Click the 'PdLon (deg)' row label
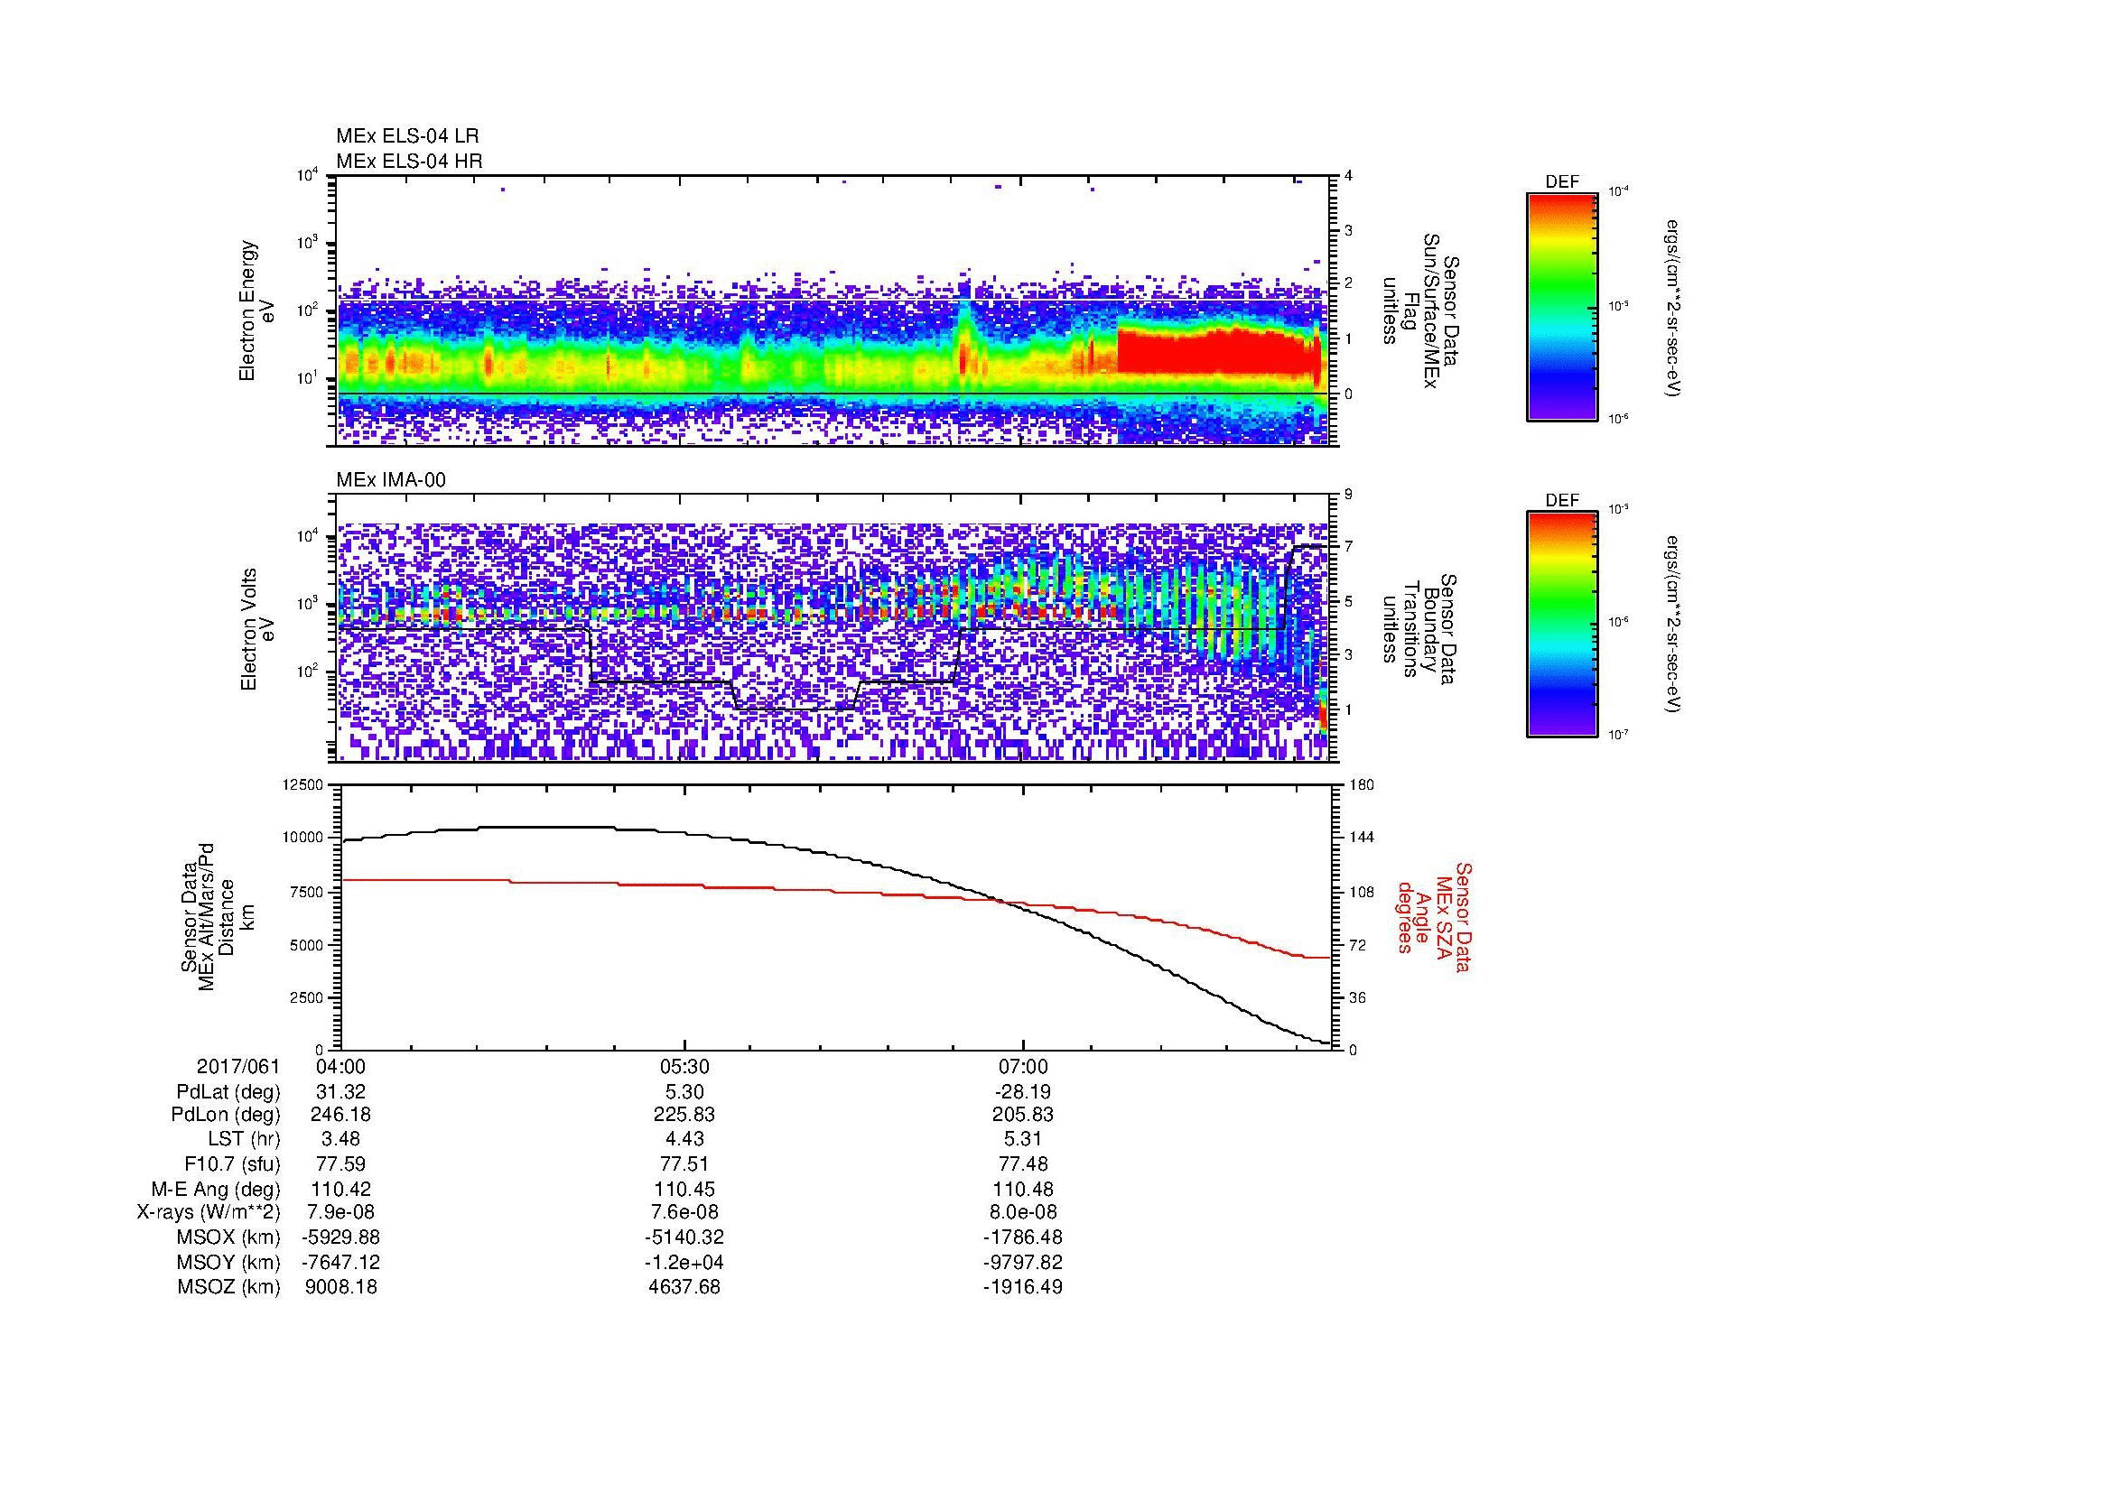This screenshot has width=2112, height=1492. [x=226, y=1115]
